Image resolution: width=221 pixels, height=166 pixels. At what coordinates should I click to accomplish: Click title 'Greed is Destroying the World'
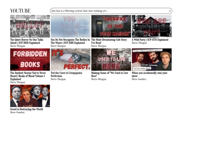pos(27,109)
